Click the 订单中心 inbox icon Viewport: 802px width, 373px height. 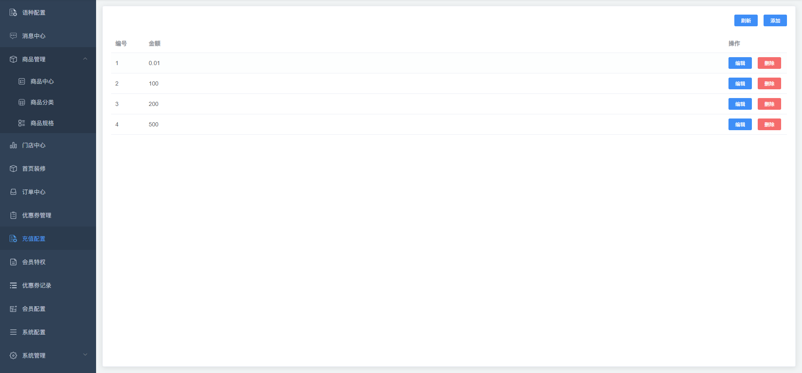click(13, 192)
